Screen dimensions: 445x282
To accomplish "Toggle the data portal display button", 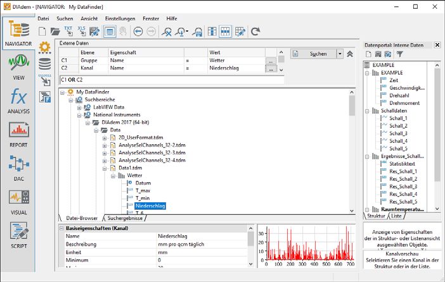I will pyautogui.click(x=110, y=32).
